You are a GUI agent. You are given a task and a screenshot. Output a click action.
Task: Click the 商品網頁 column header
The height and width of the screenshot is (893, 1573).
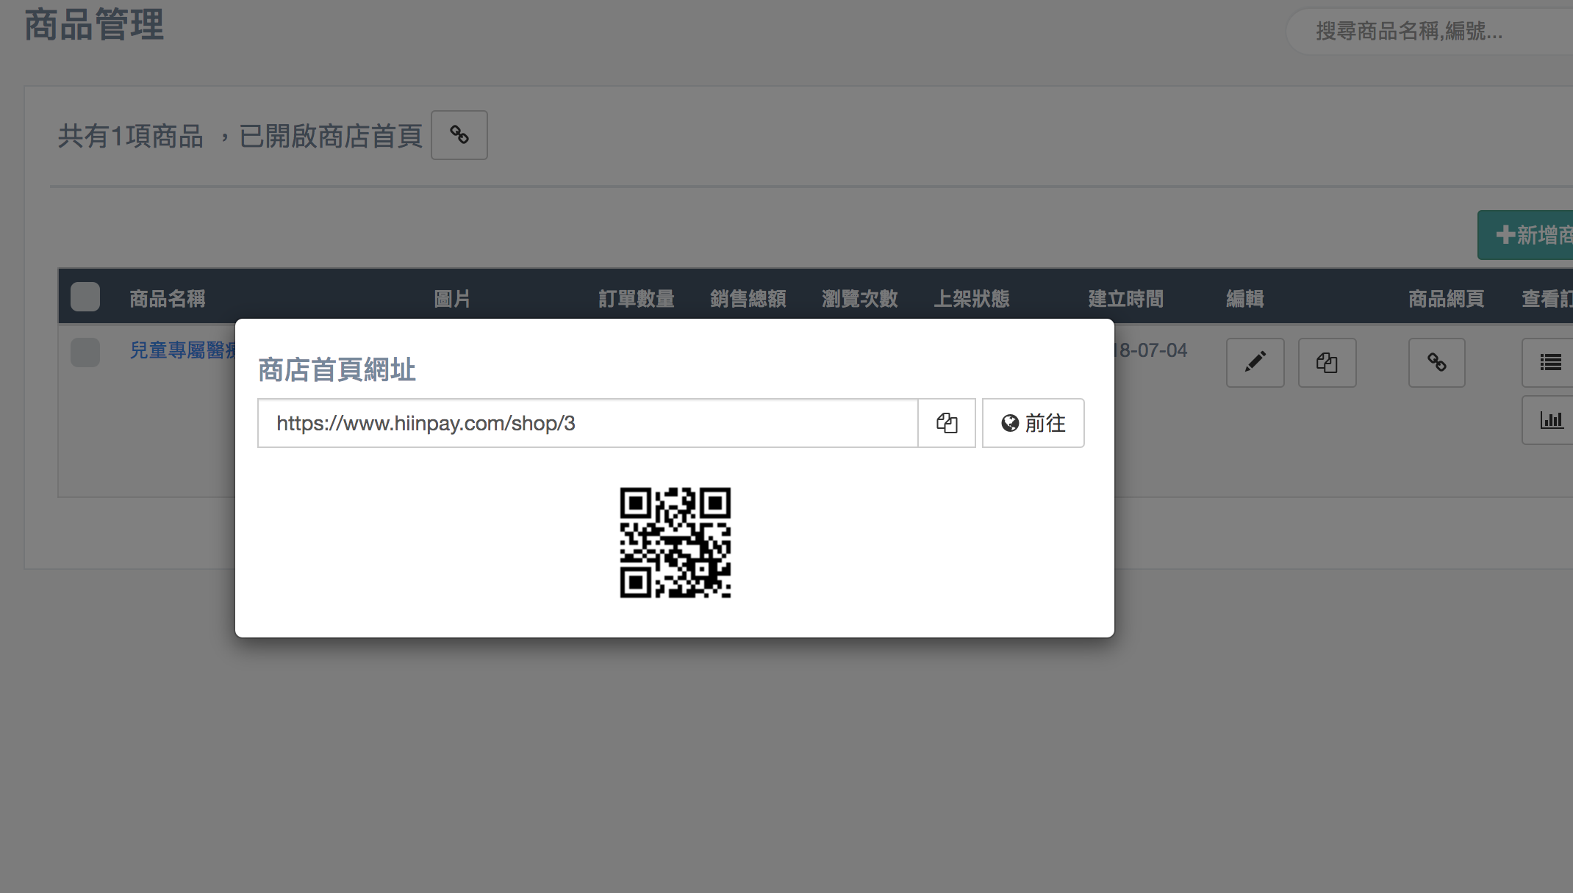pos(1447,299)
